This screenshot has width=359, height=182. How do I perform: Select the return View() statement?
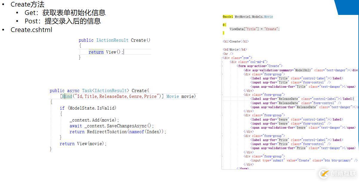point(106,52)
